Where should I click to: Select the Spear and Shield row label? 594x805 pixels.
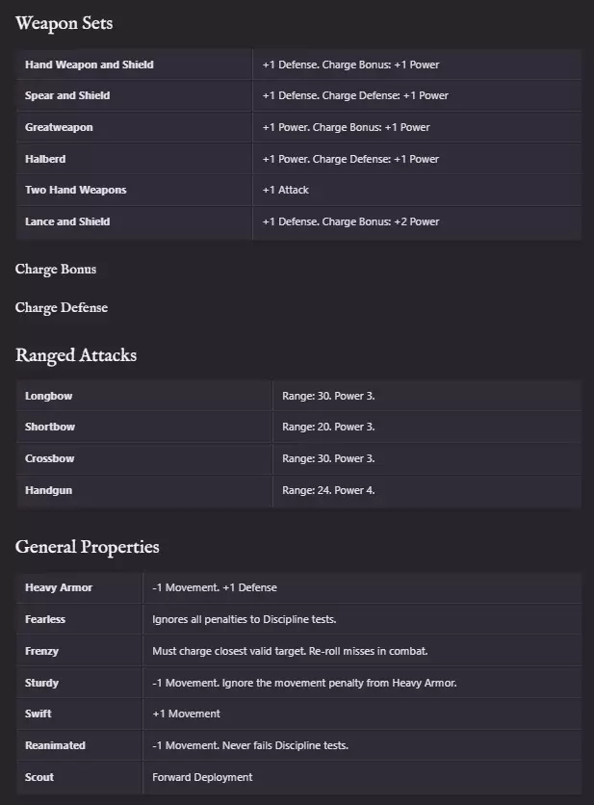coord(67,95)
